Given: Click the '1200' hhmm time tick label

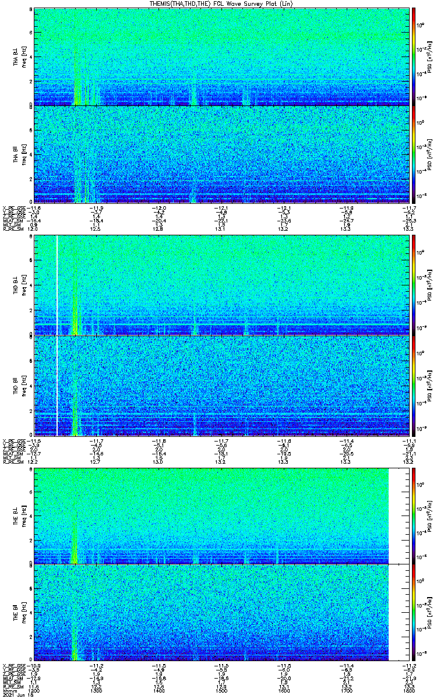Looking at the screenshot, I should point(35,691).
